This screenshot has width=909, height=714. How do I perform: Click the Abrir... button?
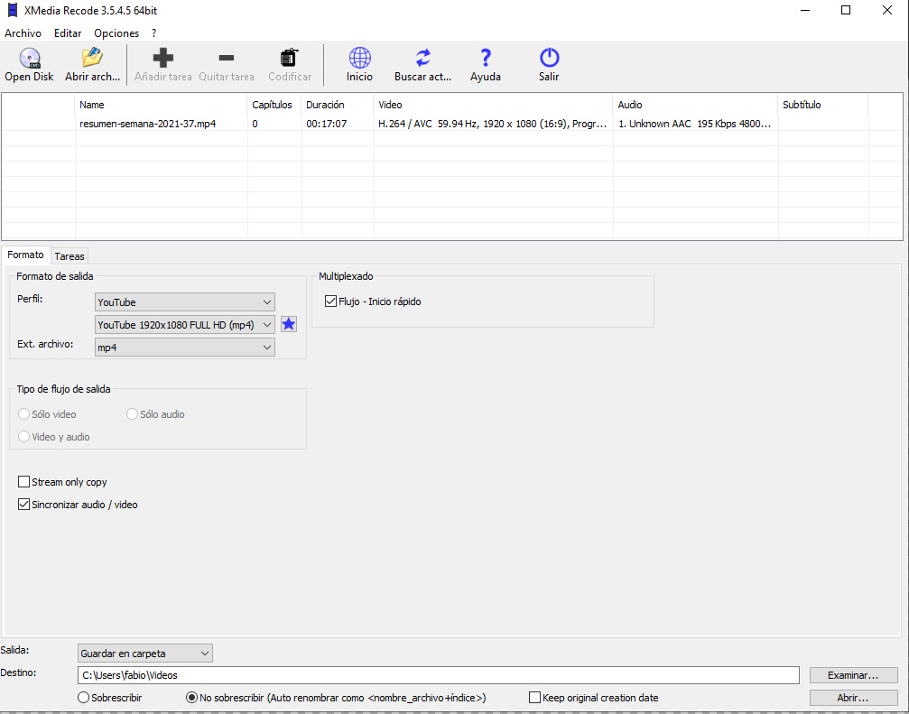click(x=853, y=697)
